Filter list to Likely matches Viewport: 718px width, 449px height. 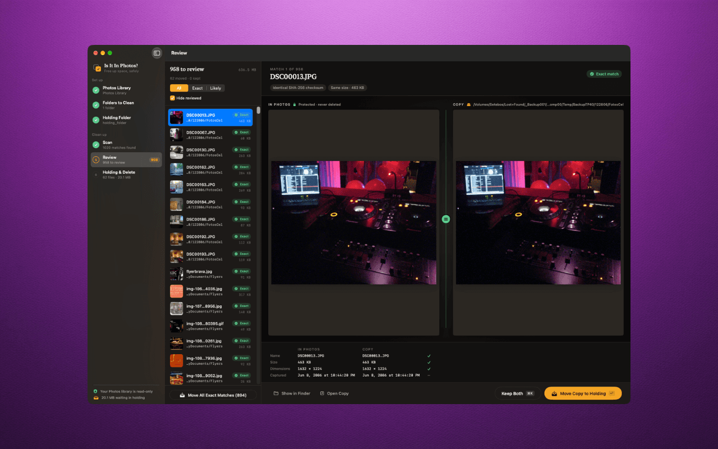pyautogui.click(x=215, y=88)
